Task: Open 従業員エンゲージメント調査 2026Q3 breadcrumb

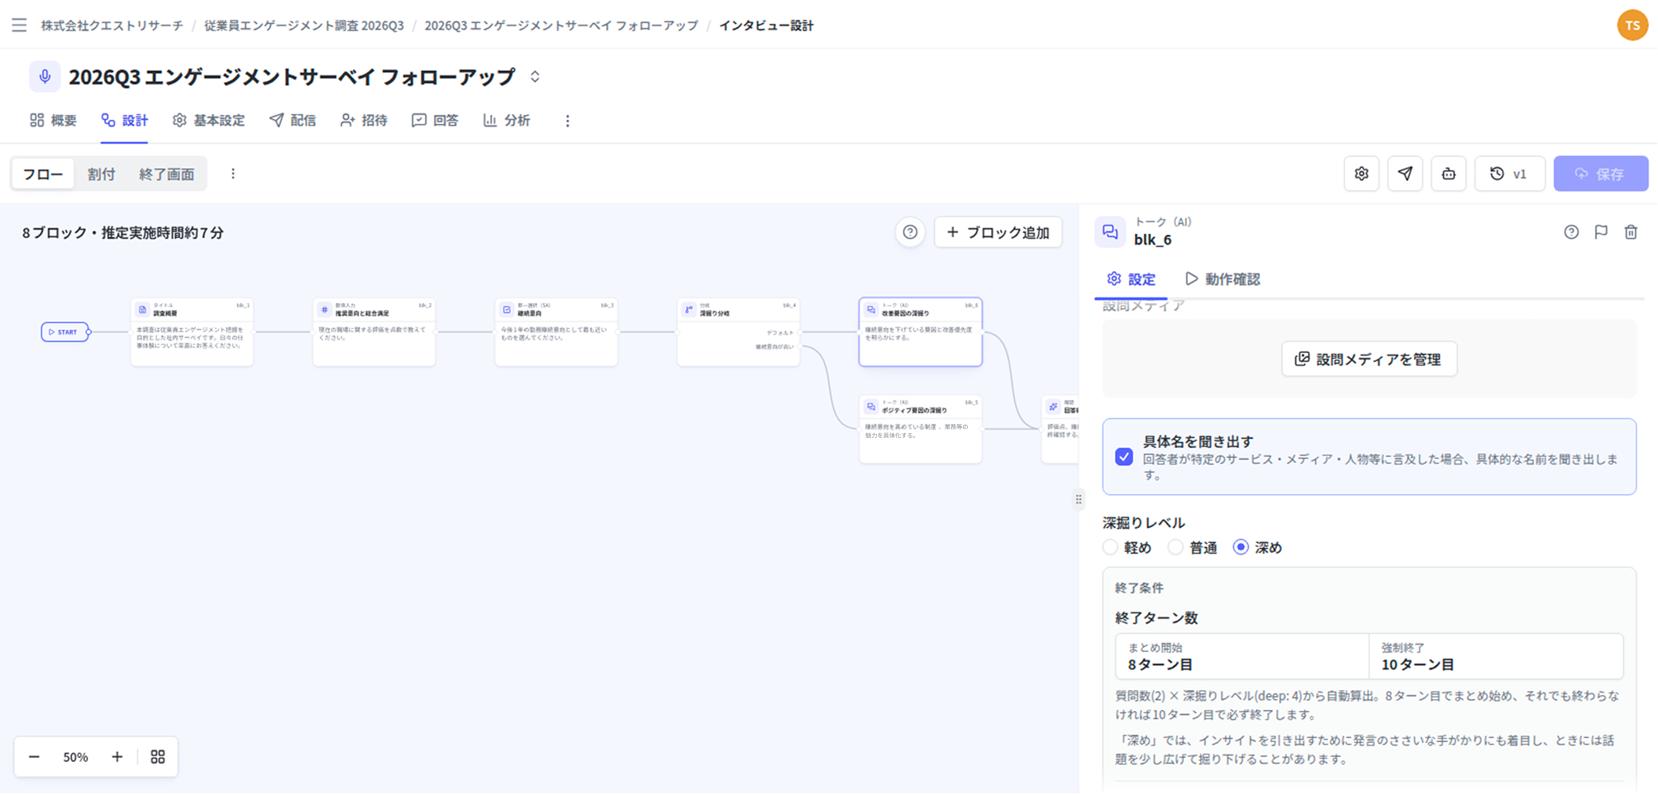Action: pos(304,26)
